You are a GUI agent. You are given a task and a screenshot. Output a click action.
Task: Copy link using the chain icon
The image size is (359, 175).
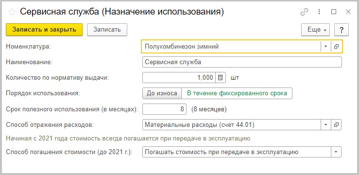coord(304,12)
